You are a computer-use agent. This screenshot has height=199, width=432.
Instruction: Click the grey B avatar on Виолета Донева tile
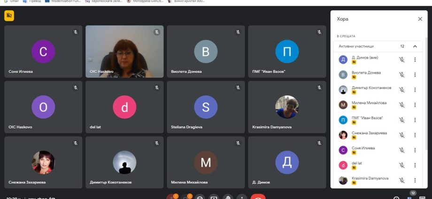(206, 52)
